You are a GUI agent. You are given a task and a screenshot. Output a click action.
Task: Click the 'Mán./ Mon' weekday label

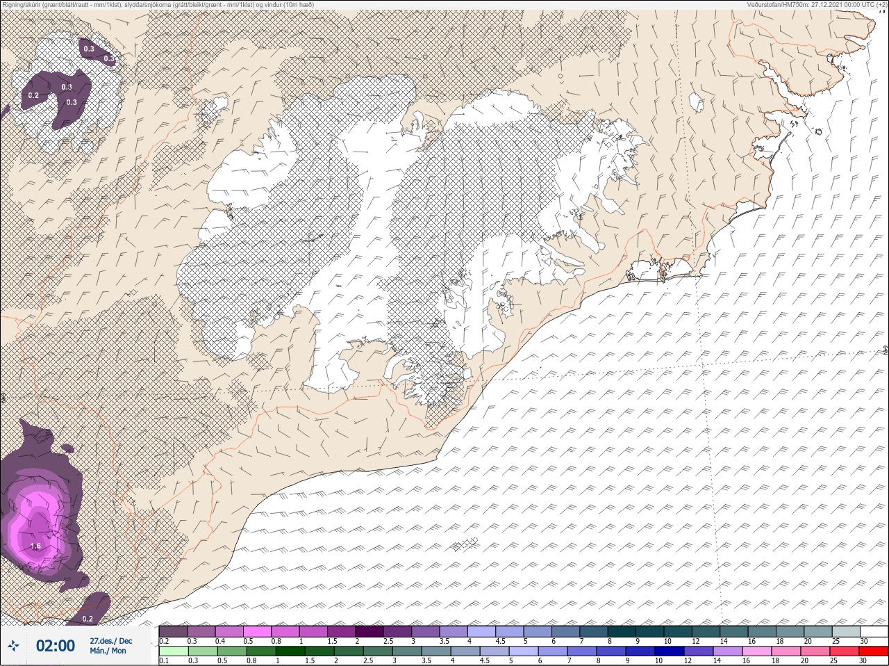pos(108,651)
